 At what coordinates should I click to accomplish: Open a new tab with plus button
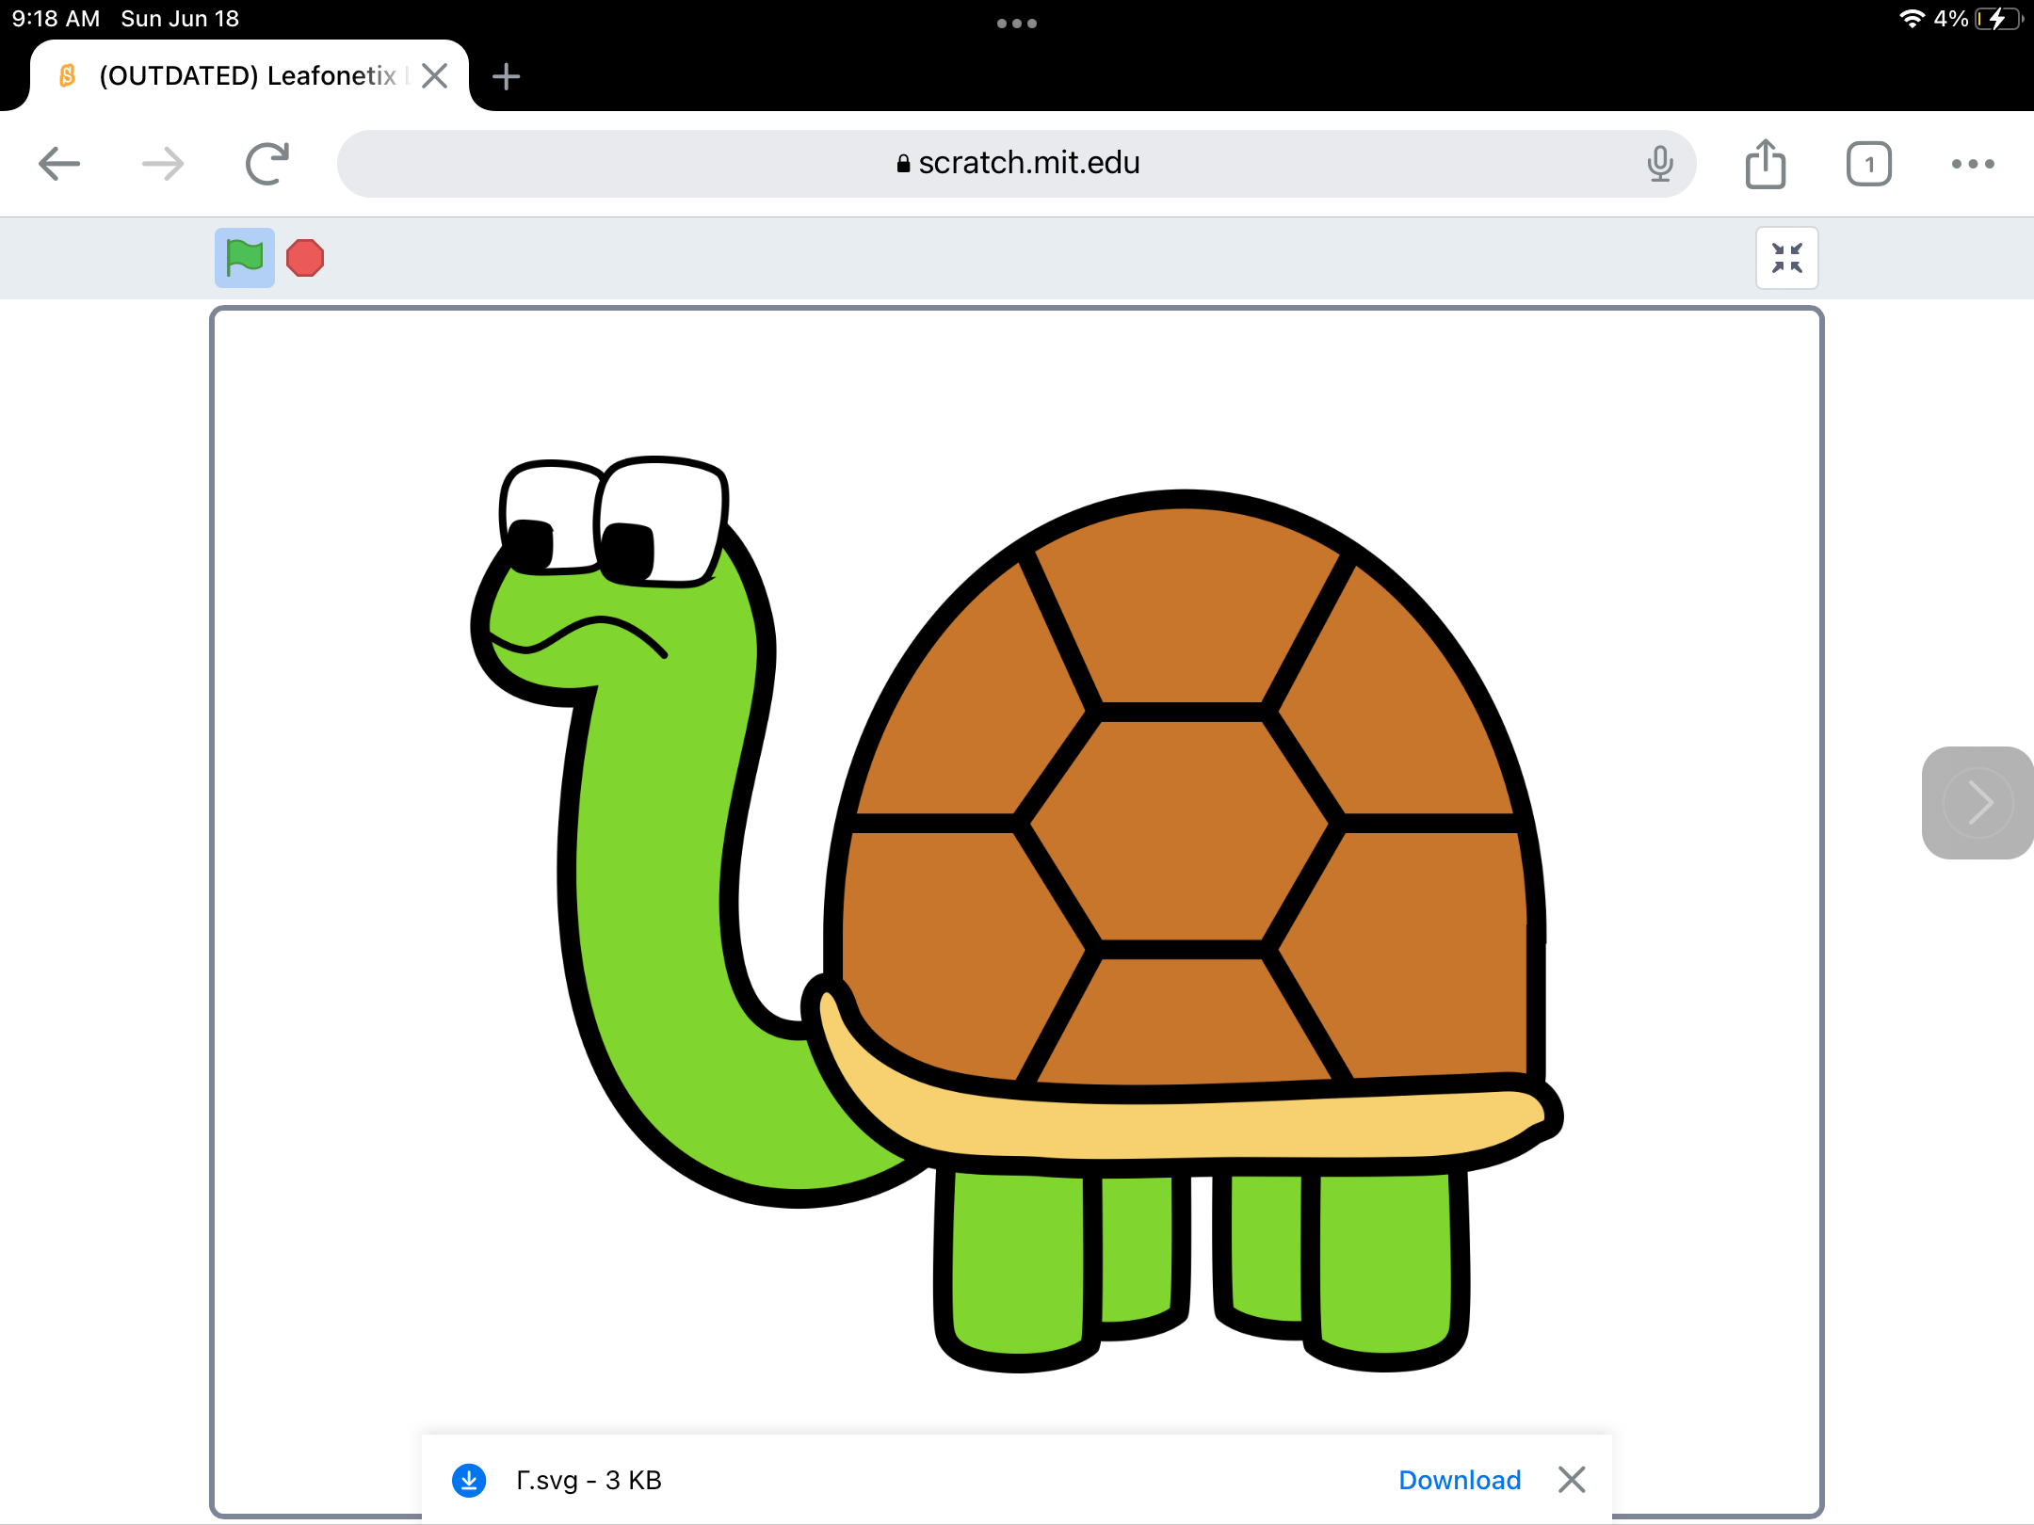pos(507,76)
